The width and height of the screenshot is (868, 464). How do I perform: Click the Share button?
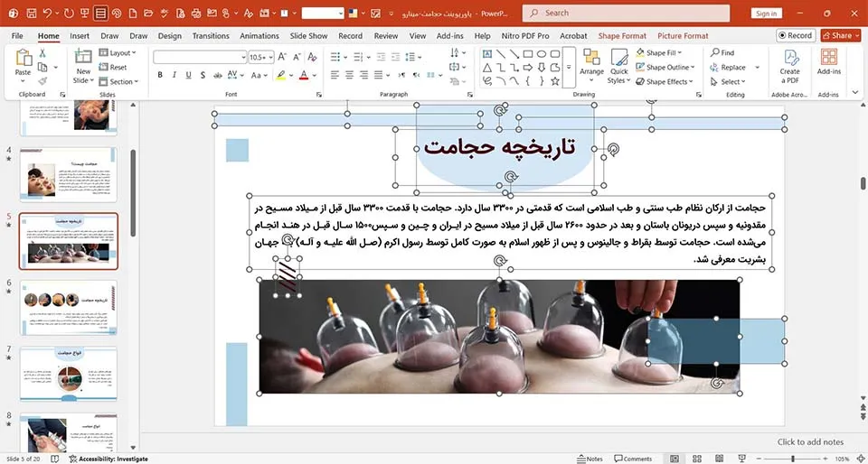pyautogui.click(x=840, y=35)
